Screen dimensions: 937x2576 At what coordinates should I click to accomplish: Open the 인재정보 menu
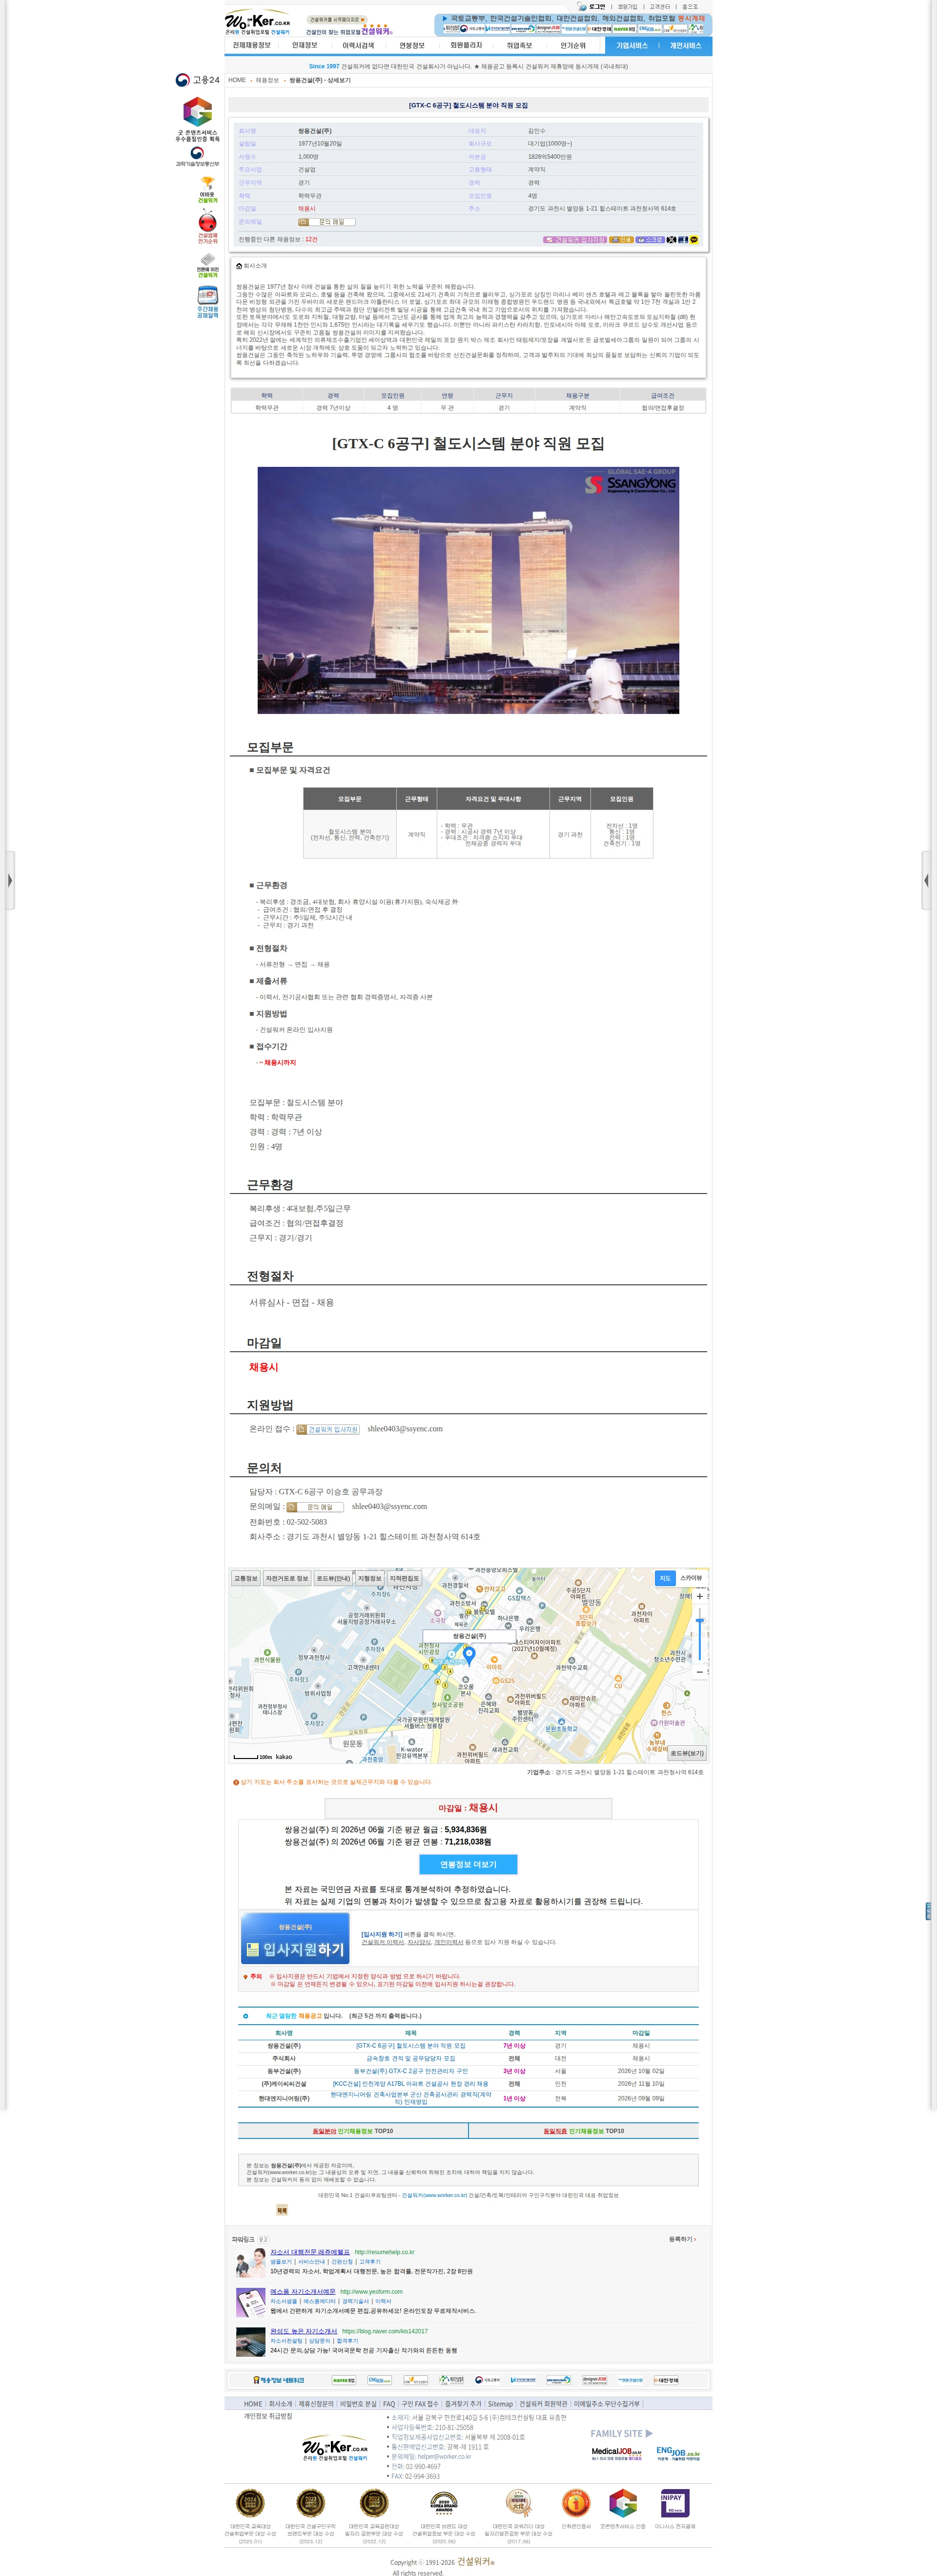point(305,45)
